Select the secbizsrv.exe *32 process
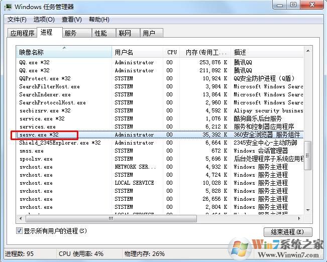This screenshot has height=262, width=327. (x=160, y=110)
